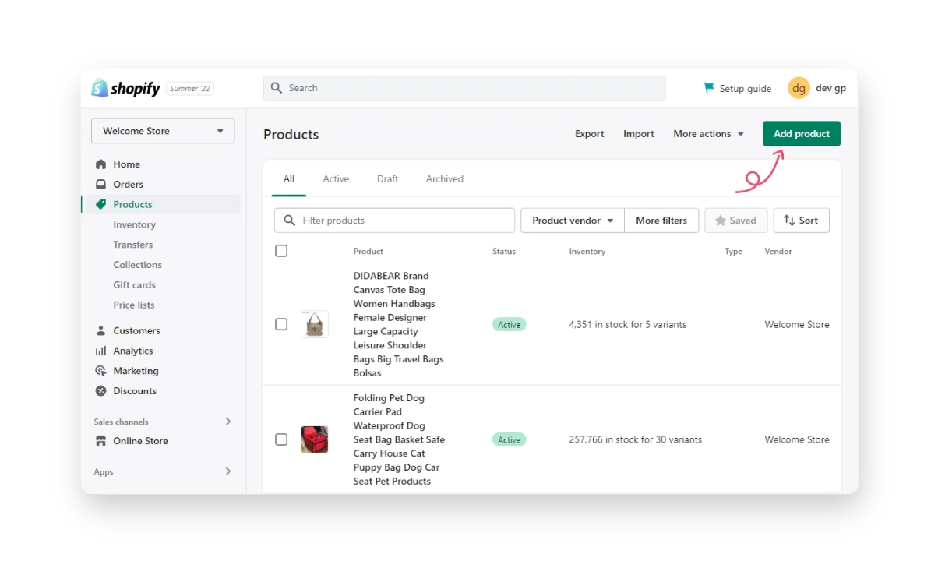
Task: Click the Inventory column header
Action: click(587, 252)
